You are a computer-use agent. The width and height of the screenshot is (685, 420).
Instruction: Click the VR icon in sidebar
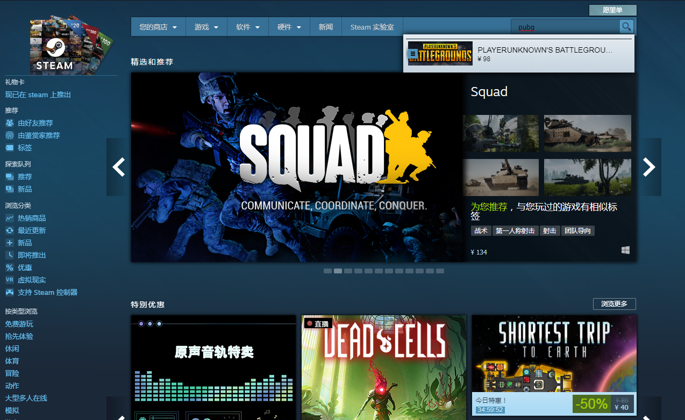coord(10,280)
